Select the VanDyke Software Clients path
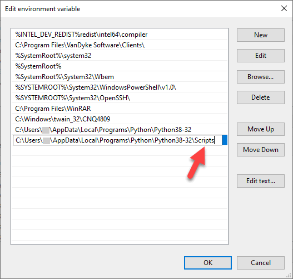Screen dimensions: 293x279 point(120,45)
